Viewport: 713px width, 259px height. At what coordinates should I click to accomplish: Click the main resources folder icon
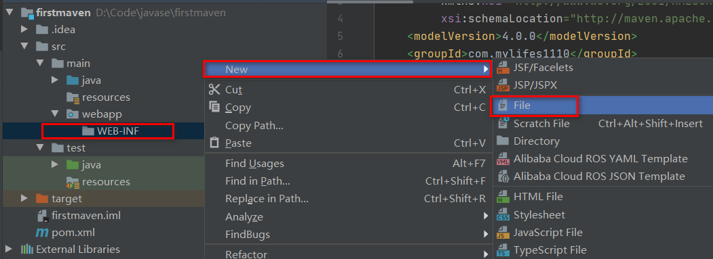tap(73, 97)
